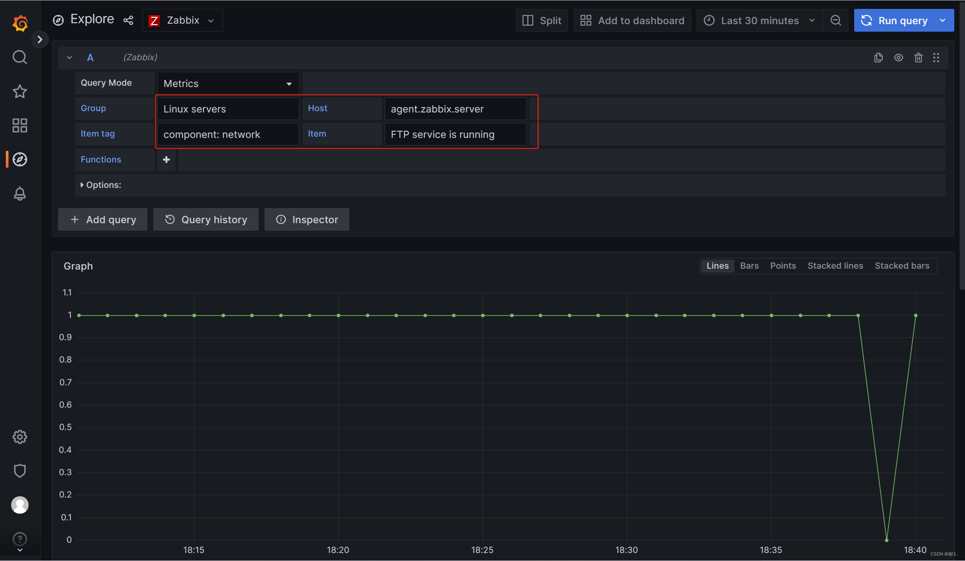Switch graph style to Bars
Viewport: 965px width, 561px height.
[x=749, y=266]
